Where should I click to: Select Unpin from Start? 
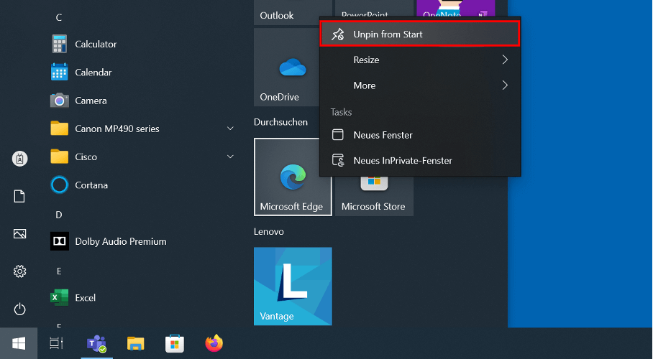[x=419, y=34]
